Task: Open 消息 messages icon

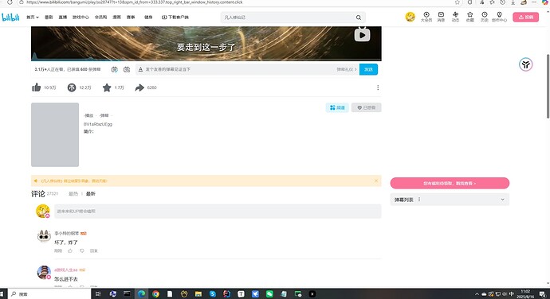Action: [x=441, y=17]
